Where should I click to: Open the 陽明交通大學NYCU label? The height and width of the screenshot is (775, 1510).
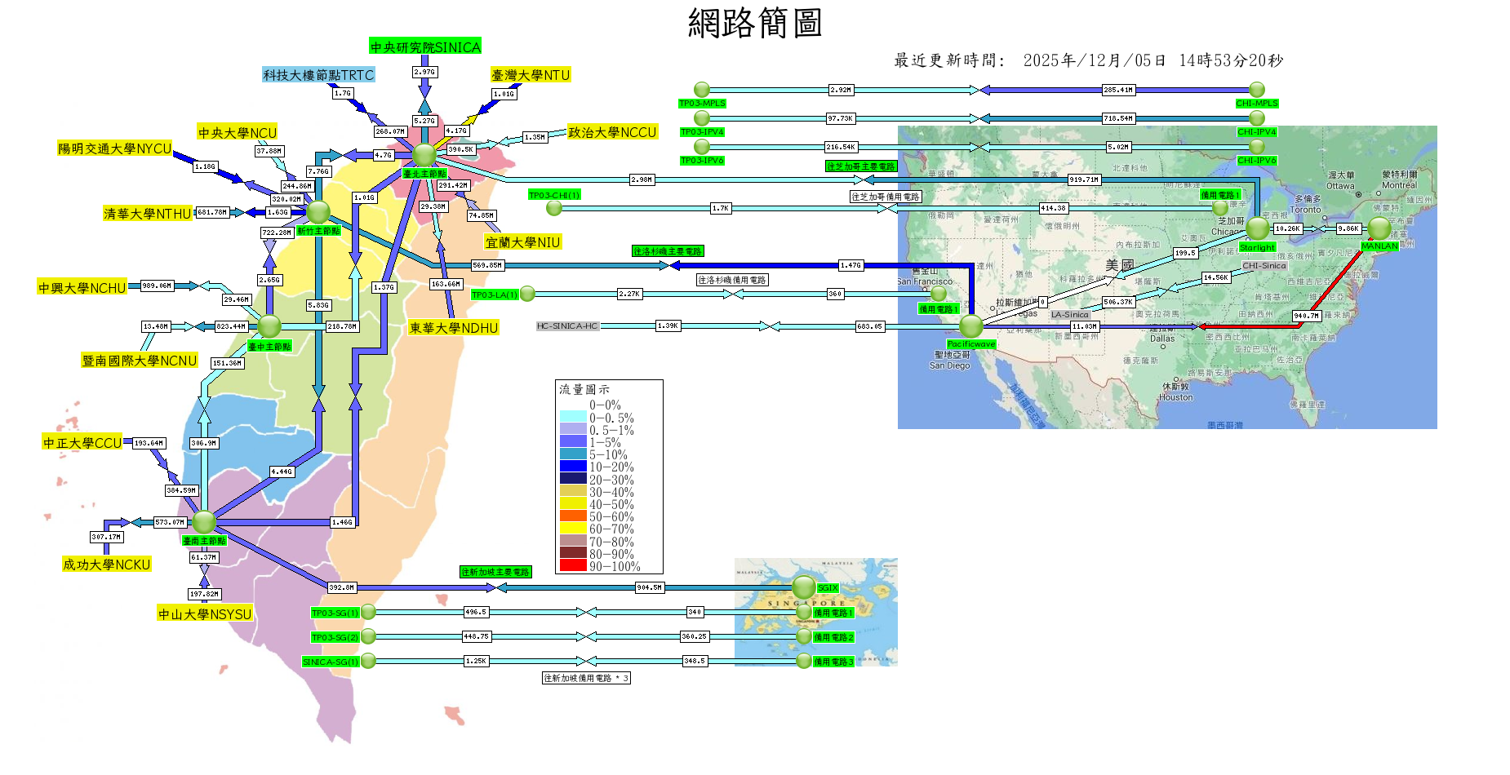(x=114, y=148)
